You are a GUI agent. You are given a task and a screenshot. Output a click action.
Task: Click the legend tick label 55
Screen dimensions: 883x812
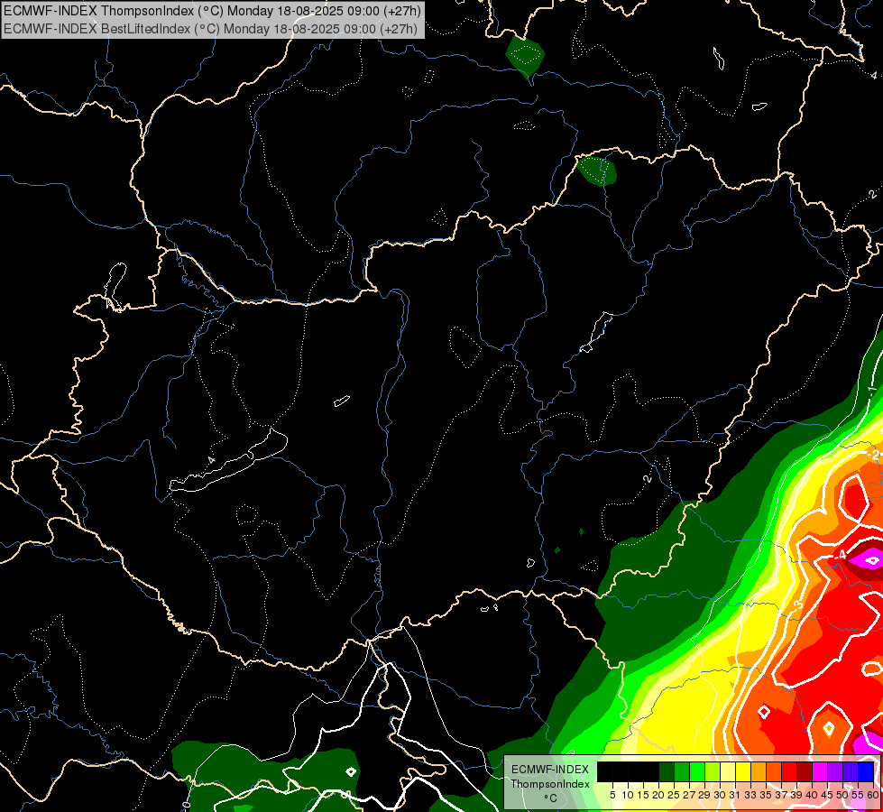tap(858, 795)
